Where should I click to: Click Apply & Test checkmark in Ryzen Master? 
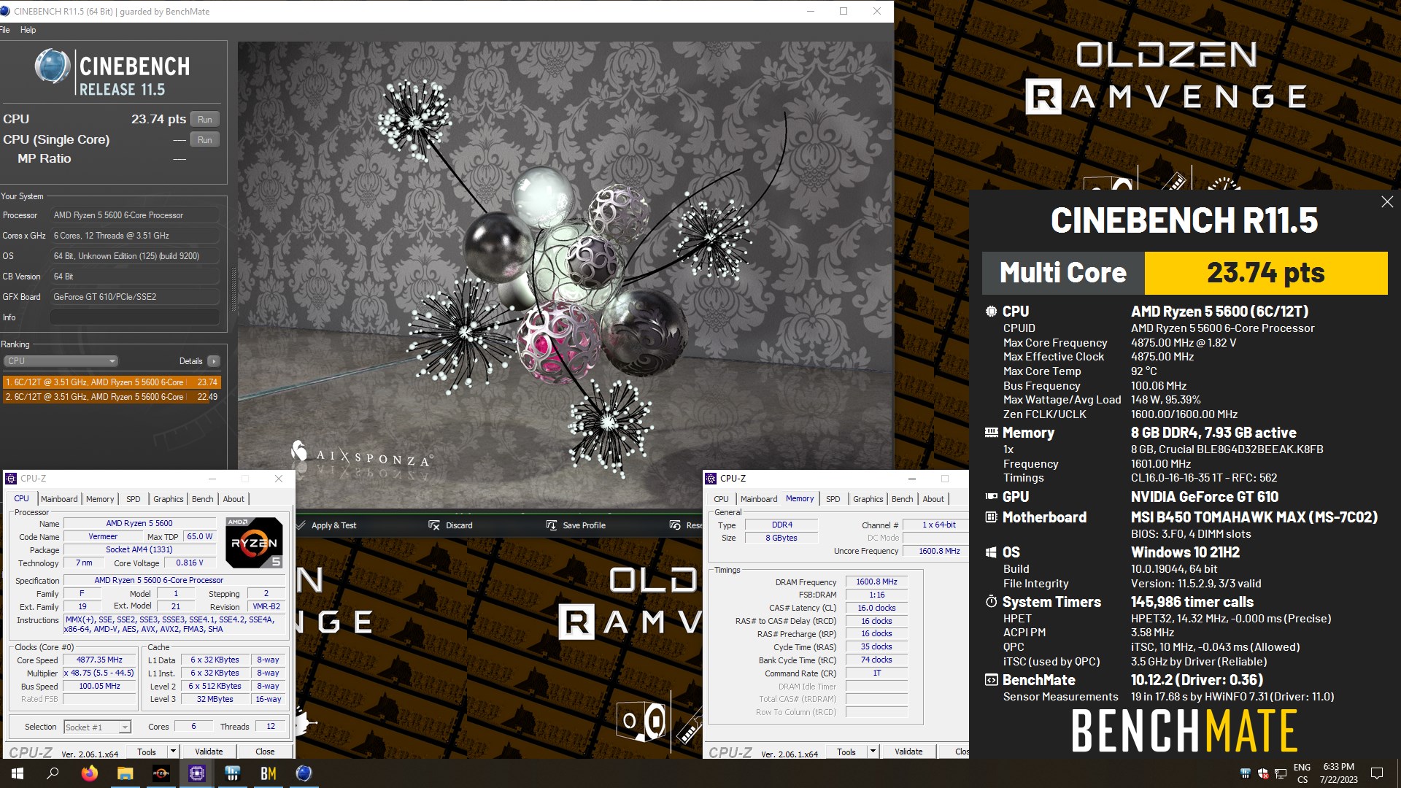click(x=301, y=525)
